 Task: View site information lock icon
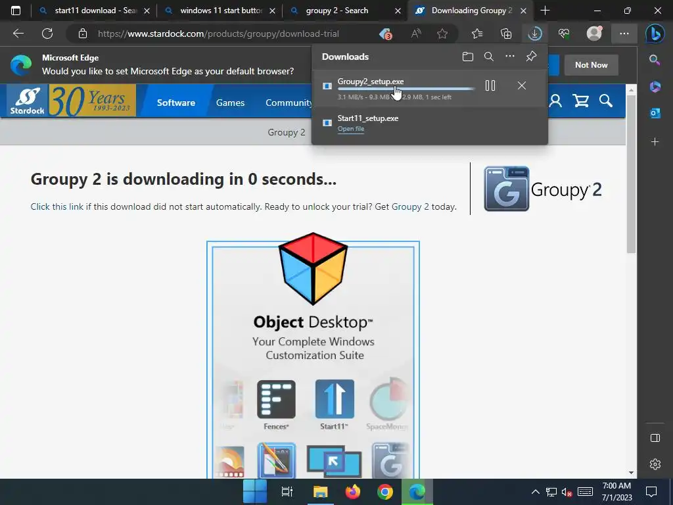[x=83, y=34]
